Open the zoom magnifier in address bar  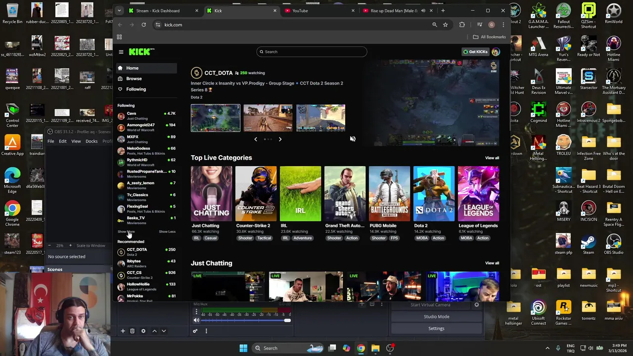[x=435, y=25]
